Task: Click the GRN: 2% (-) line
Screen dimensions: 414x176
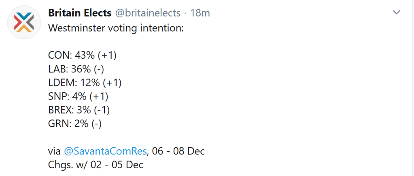Action: pyautogui.click(x=75, y=123)
